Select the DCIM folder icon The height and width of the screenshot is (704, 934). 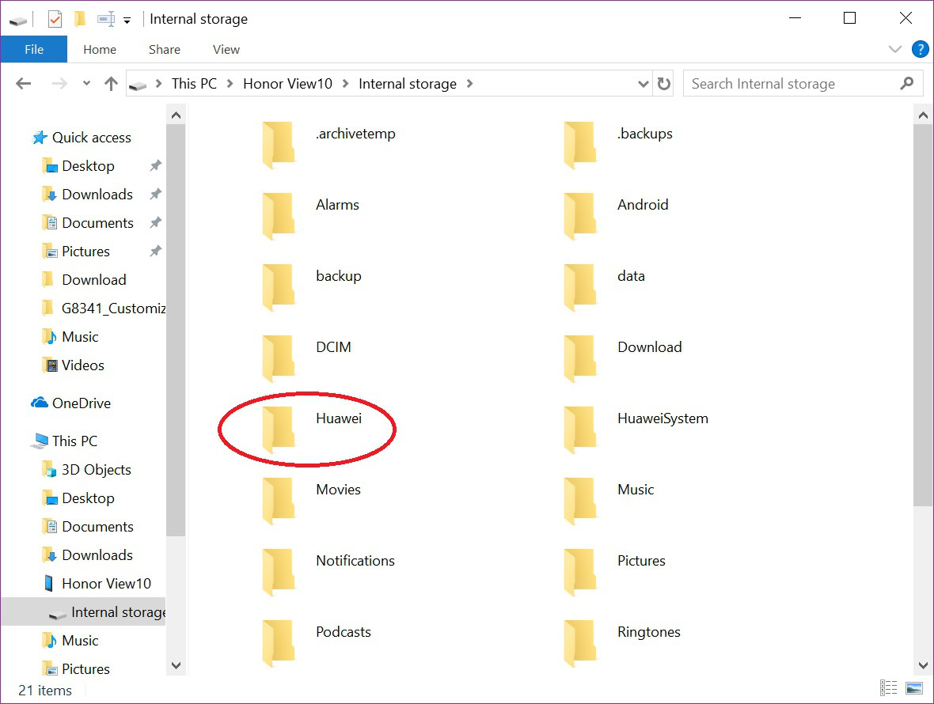(x=279, y=358)
